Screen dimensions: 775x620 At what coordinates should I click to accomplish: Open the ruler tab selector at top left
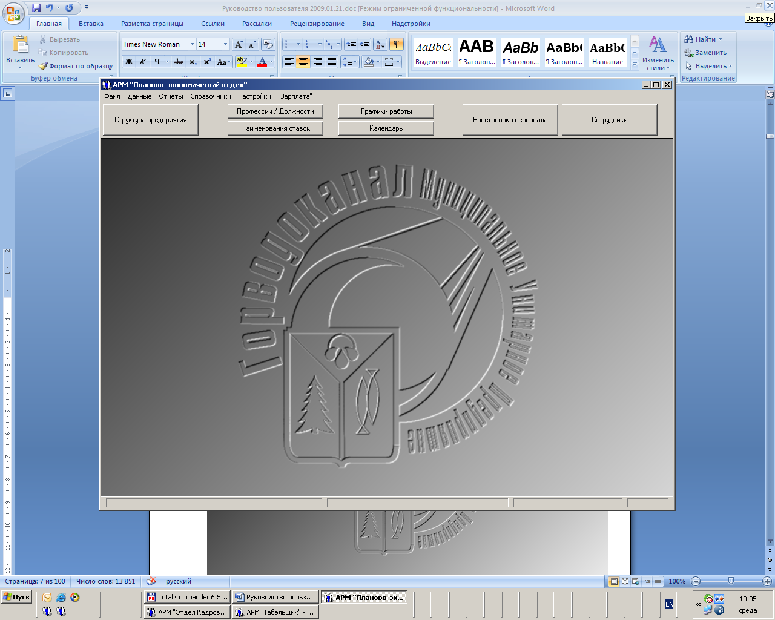pos(8,93)
